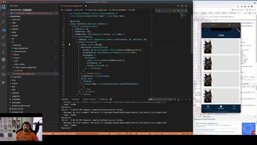This screenshot has width=257, height=145.
Task: Select iPhone 12 simulator device in status bar
Action: 173,133
